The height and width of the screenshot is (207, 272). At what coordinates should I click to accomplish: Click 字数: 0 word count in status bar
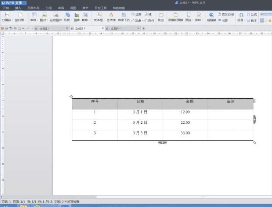[59, 201]
